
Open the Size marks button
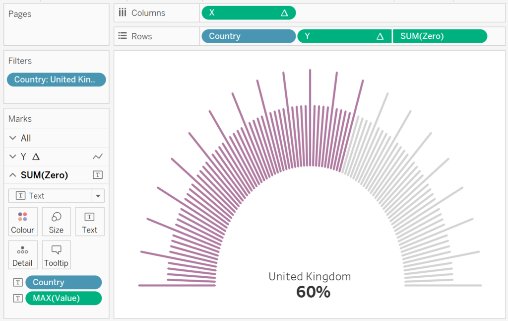coord(57,222)
